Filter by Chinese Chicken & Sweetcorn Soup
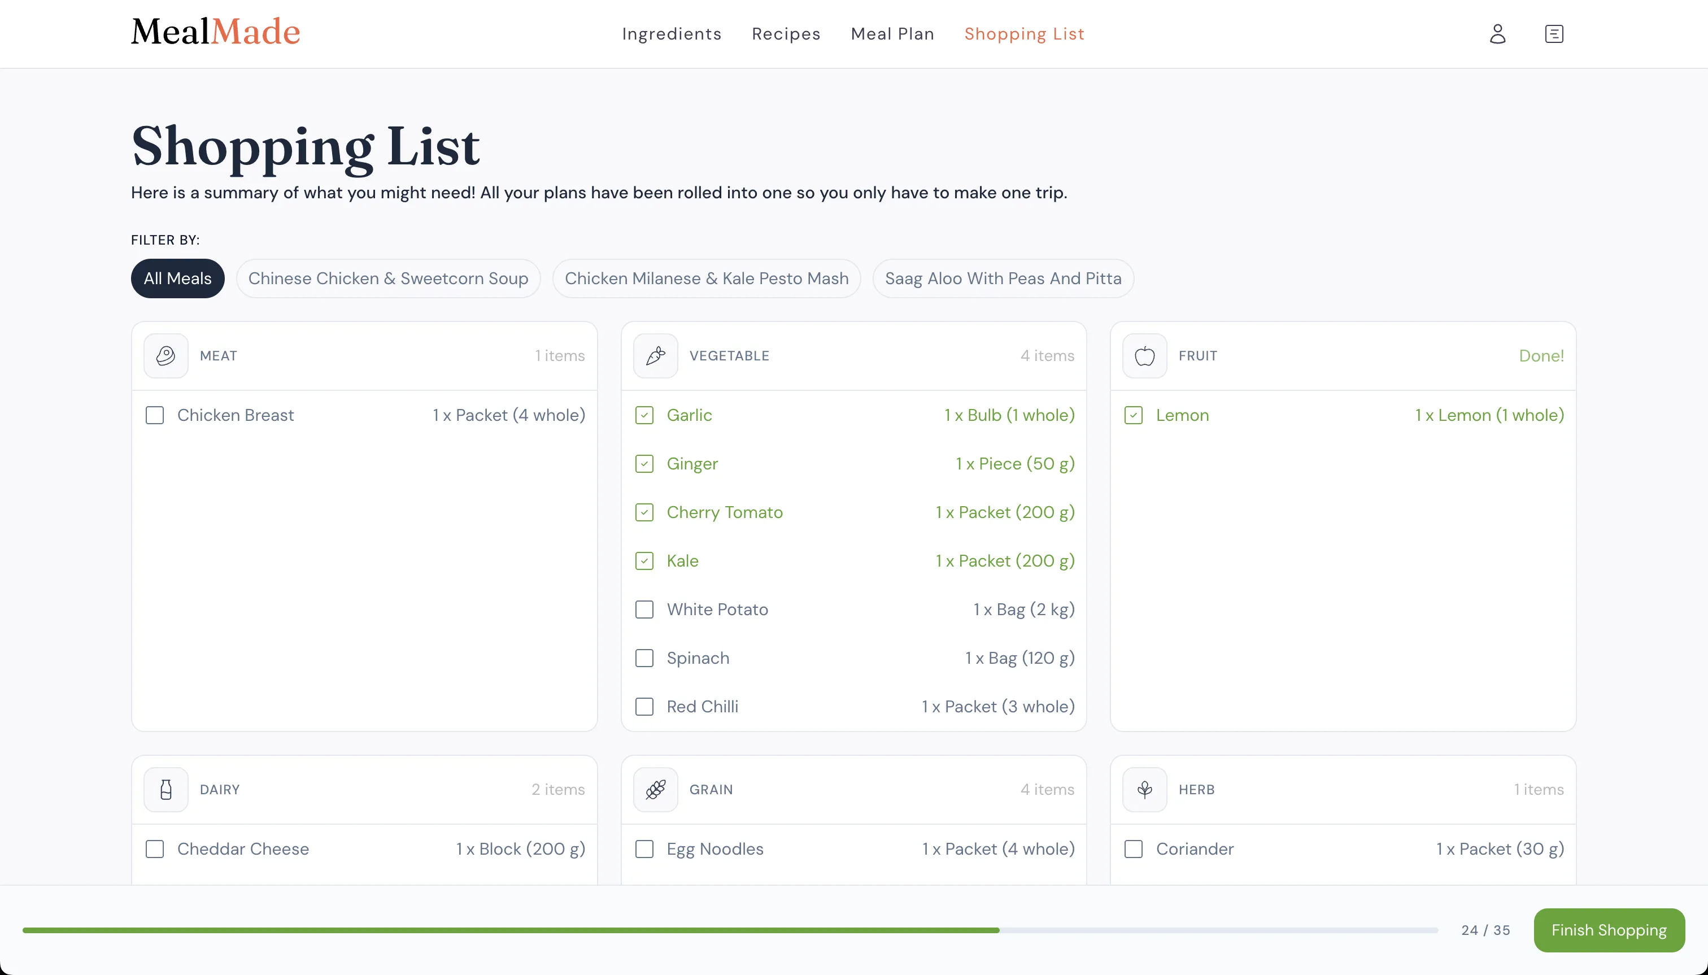 (389, 278)
